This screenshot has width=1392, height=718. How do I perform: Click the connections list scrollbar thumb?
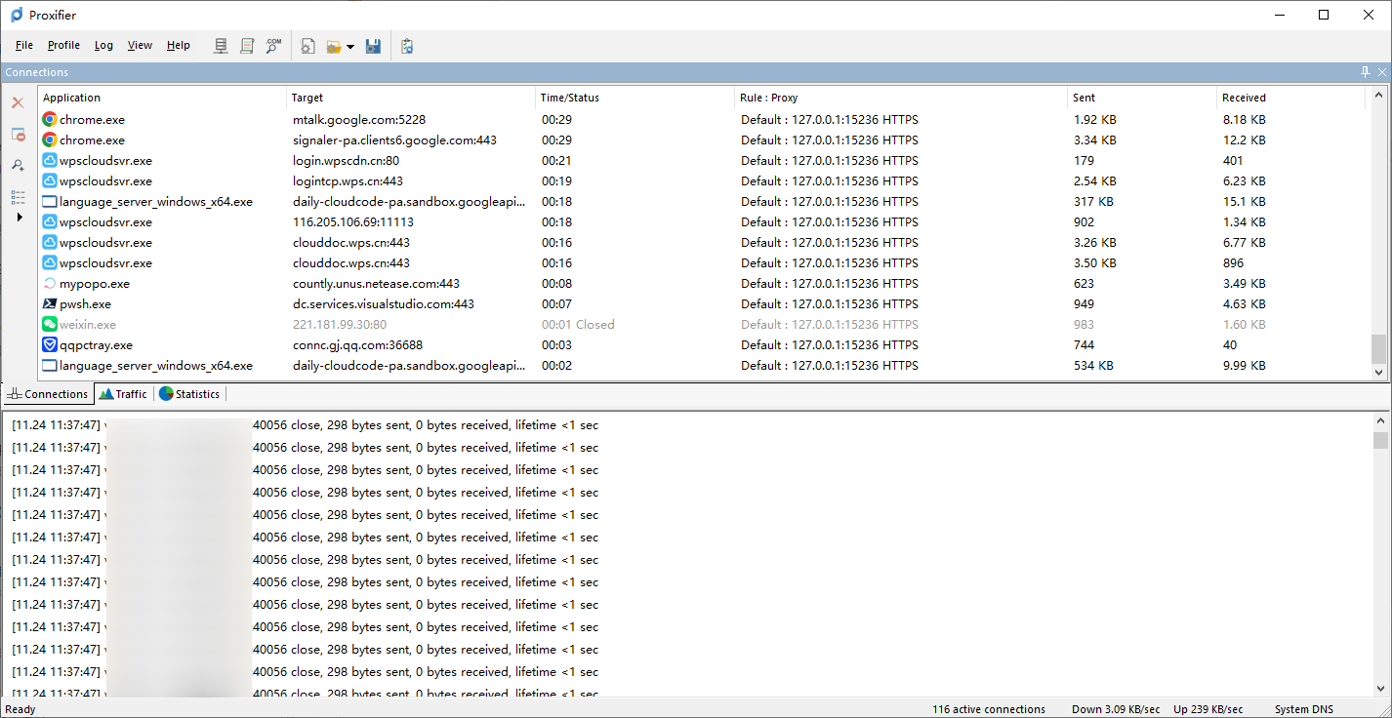[1378, 348]
